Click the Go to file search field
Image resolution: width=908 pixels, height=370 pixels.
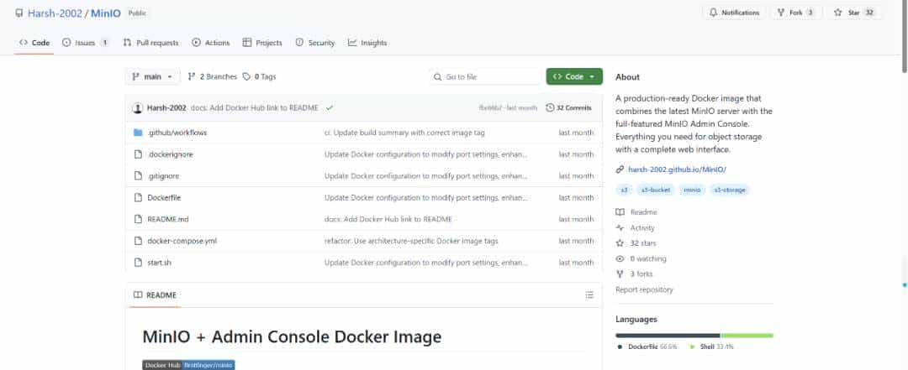485,76
